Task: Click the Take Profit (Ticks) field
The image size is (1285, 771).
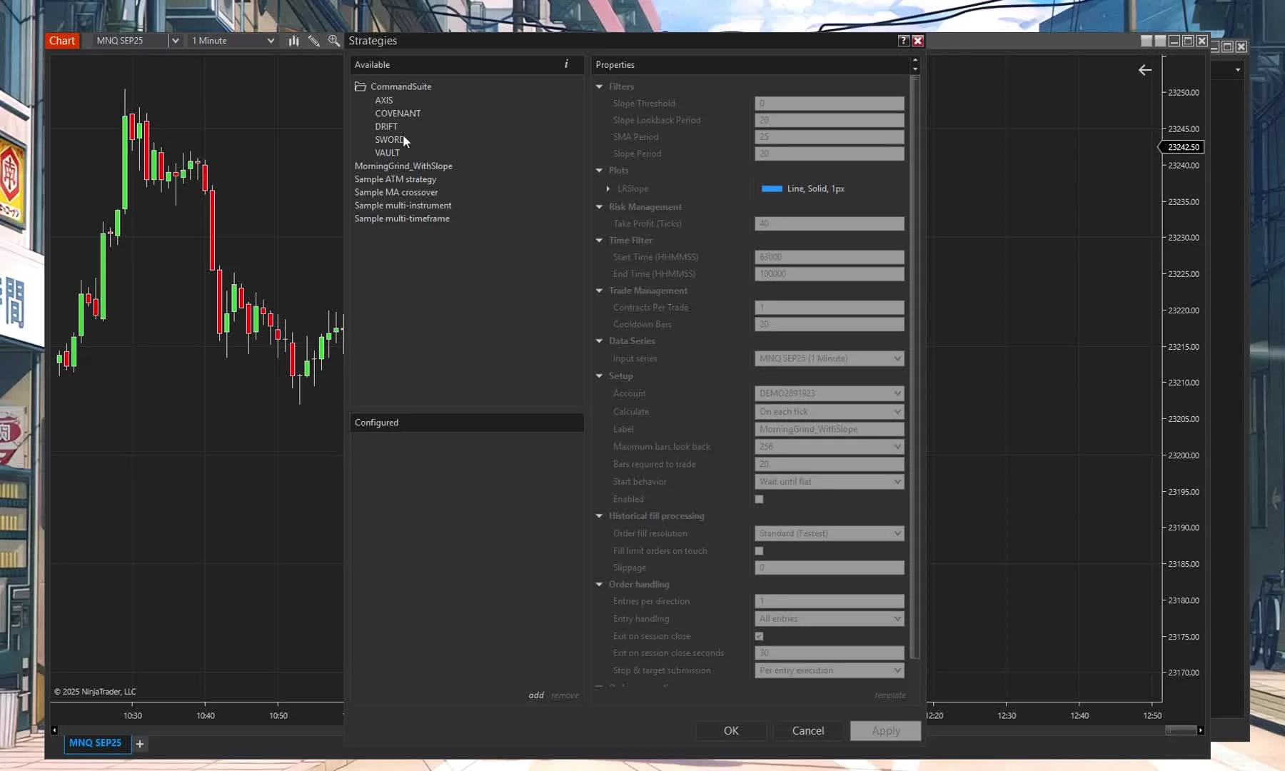Action: [830, 223]
